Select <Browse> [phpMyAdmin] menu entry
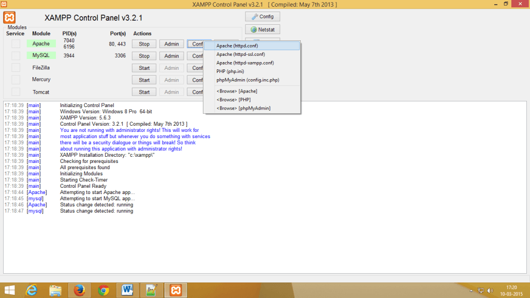This screenshot has width=530, height=298. pos(252,108)
